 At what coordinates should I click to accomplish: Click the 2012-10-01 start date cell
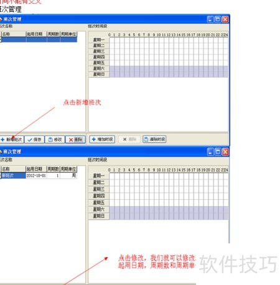(x=36, y=176)
